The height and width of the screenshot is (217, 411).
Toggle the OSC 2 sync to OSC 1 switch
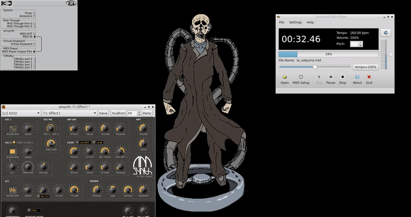coord(14,143)
